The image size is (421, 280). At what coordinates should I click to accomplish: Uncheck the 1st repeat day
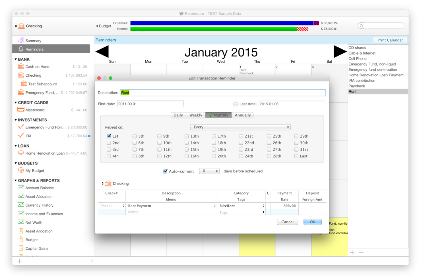pos(109,136)
